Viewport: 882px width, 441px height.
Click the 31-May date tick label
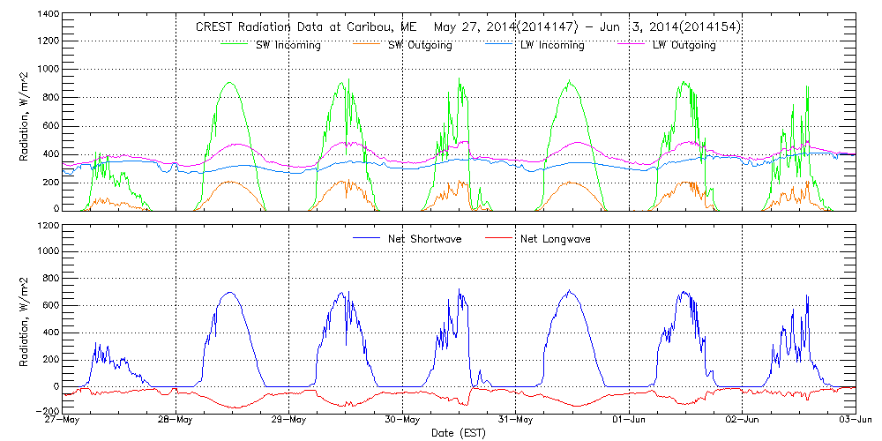pos(517,421)
